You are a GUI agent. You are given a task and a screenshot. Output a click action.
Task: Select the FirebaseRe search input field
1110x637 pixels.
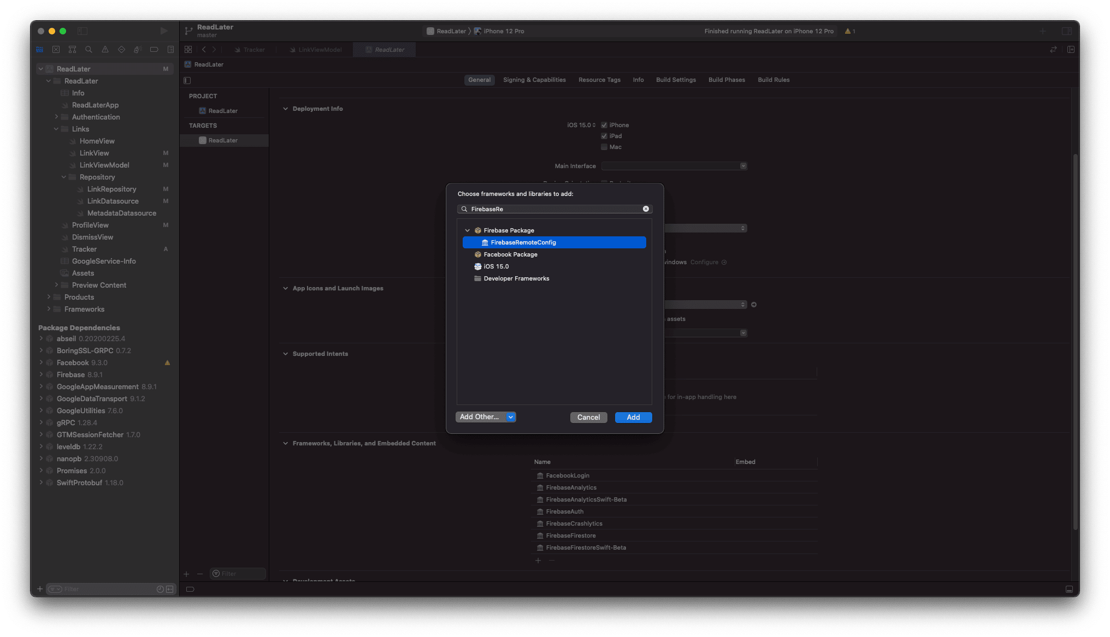coord(554,209)
